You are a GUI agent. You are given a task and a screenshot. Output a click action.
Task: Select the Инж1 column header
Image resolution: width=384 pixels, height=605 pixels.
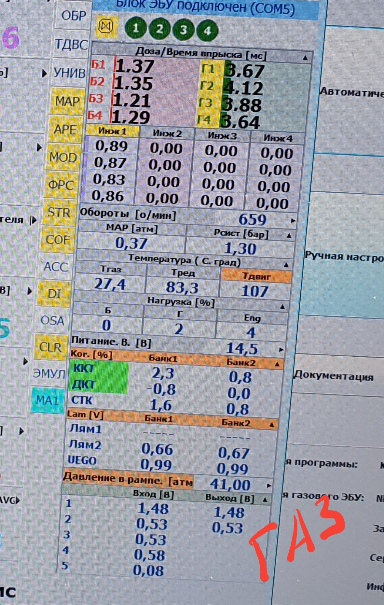point(112,131)
